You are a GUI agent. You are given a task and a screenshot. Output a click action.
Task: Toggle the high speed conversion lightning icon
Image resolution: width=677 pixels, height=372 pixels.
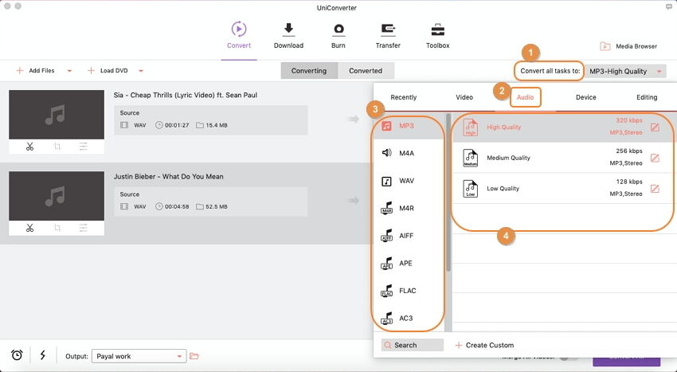[x=41, y=355]
